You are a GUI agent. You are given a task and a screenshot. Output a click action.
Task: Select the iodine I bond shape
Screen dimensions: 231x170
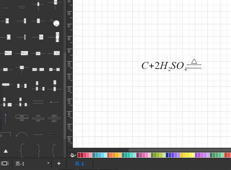click(x=22, y=37)
